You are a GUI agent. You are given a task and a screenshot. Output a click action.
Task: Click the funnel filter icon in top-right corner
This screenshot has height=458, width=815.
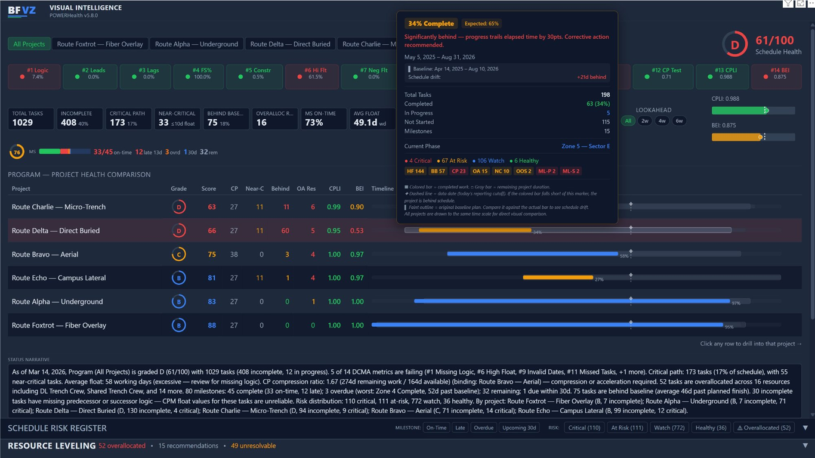point(788,4)
